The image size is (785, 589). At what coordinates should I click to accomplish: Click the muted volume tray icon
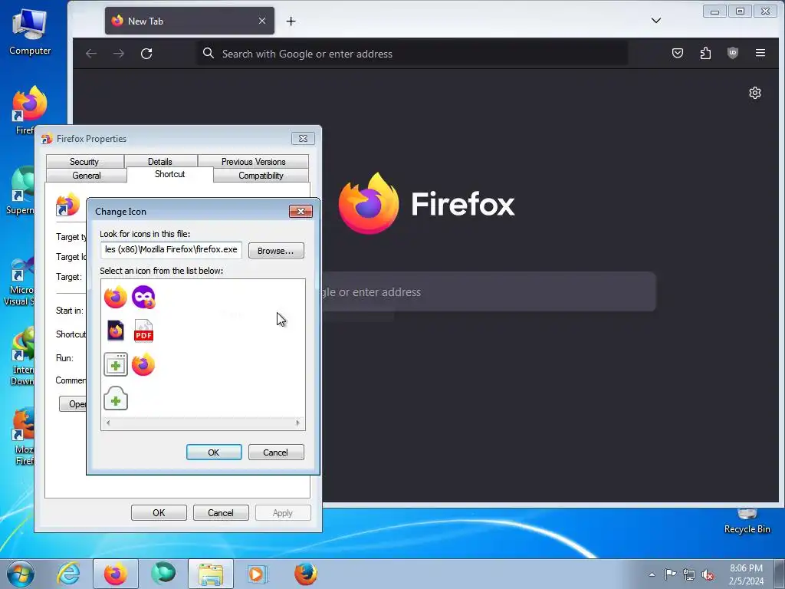(708, 574)
